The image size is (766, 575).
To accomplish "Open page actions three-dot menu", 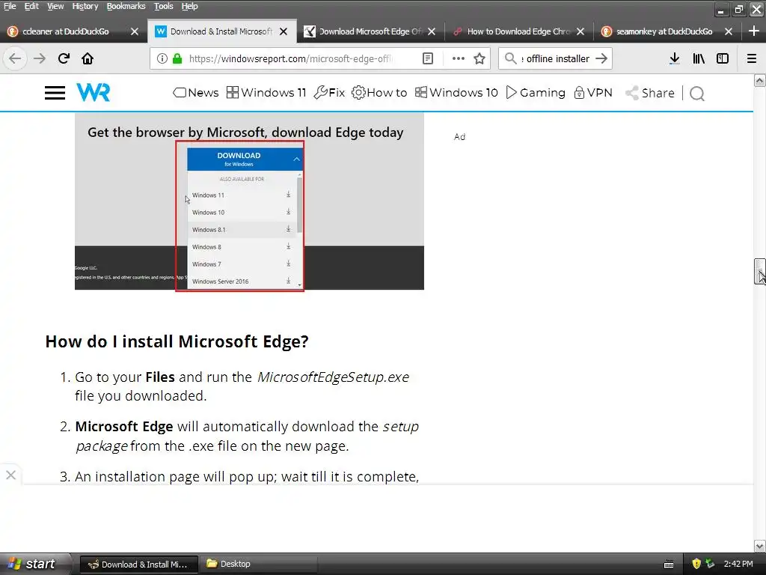I will click(x=459, y=58).
